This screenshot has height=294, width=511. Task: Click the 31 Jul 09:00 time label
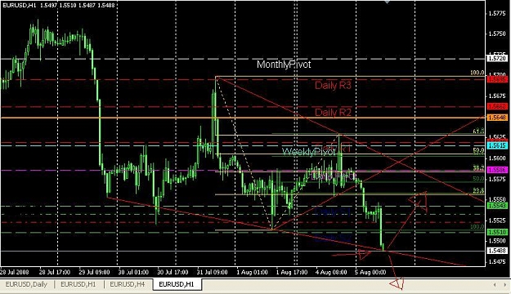pos(212,272)
